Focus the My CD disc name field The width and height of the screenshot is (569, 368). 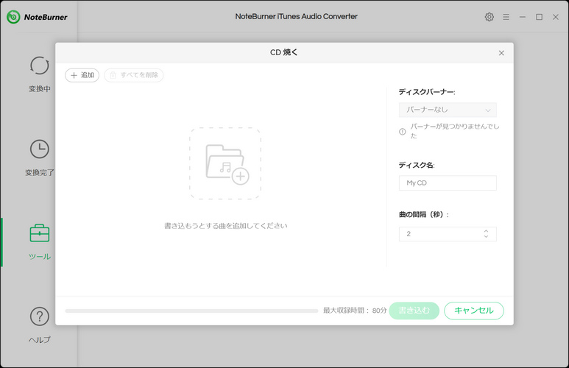[448, 183]
